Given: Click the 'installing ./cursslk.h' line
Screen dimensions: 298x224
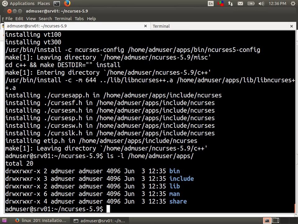Looking at the screenshot, I should pyautogui.click(x=110, y=133).
